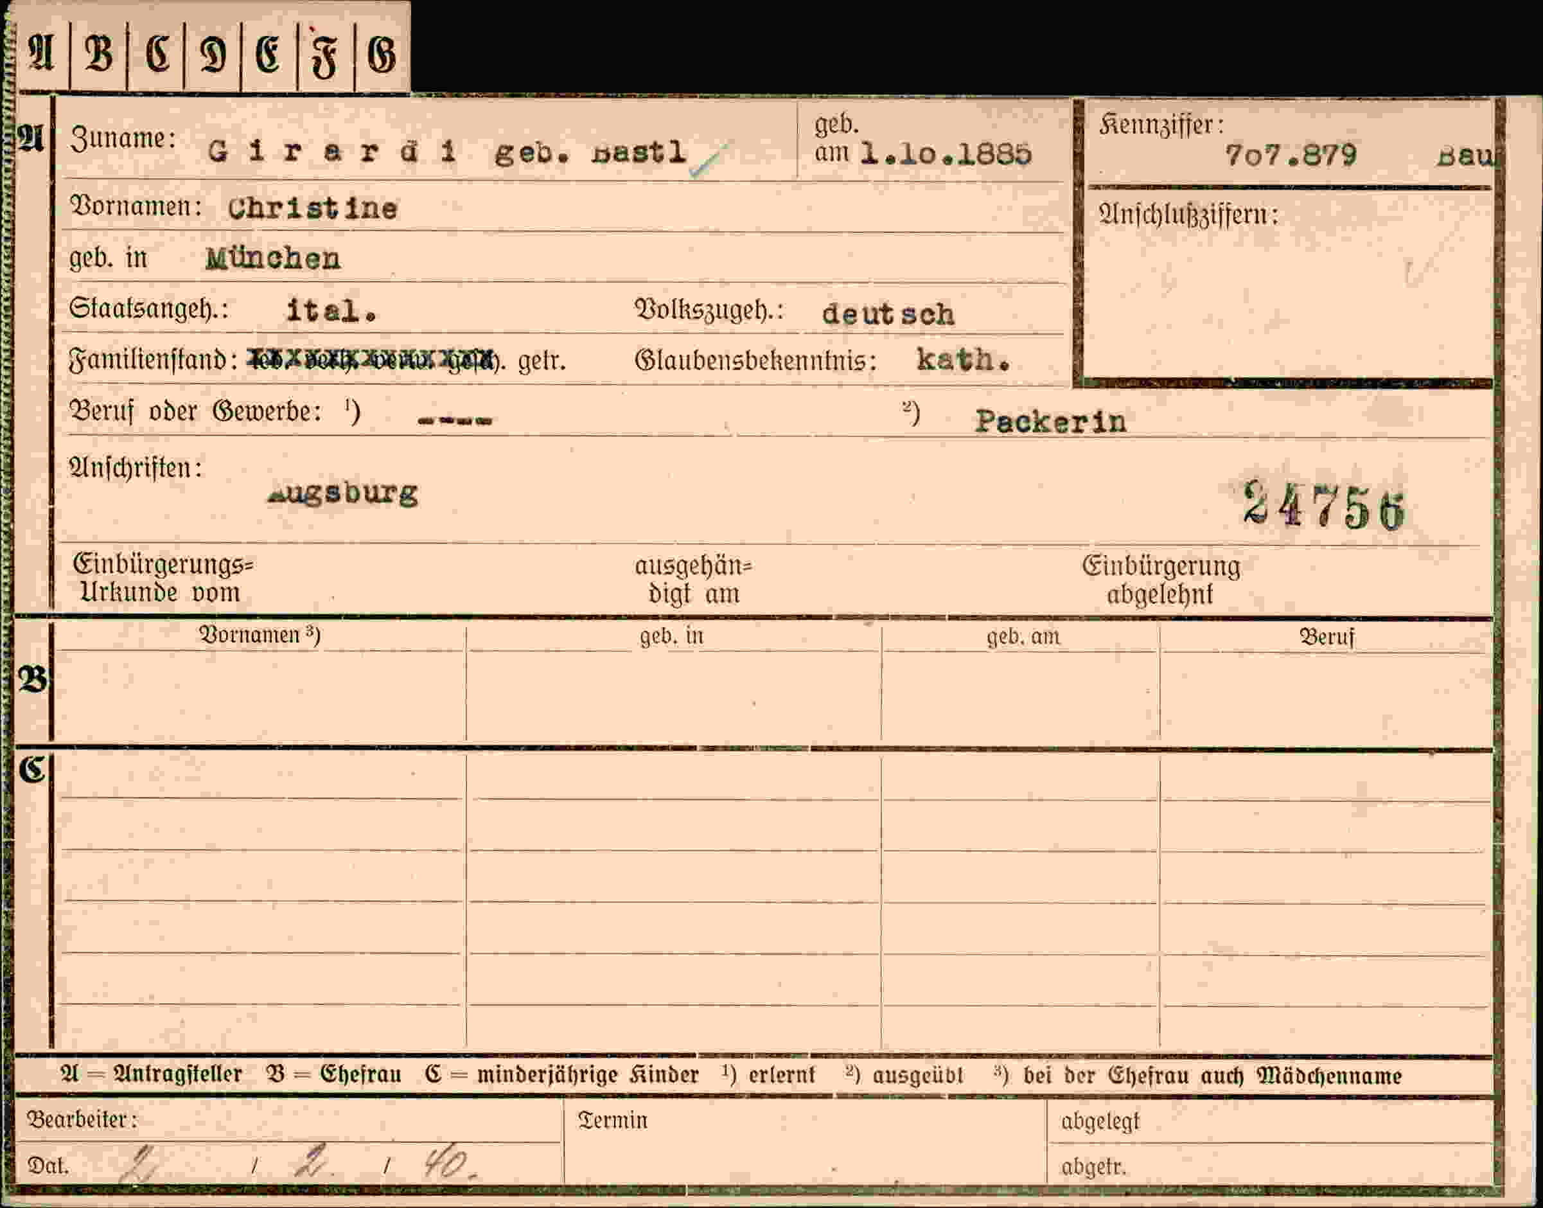The height and width of the screenshot is (1208, 1543).
Task: Click 'Vornamen 3)' column header
Action: [260, 635]
